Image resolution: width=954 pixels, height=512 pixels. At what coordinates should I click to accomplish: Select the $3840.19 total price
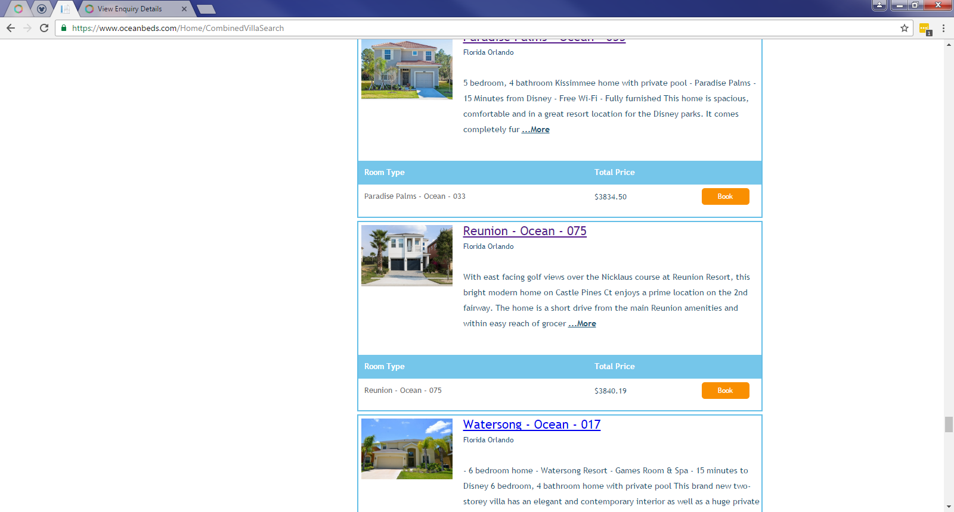coord(611,391)
